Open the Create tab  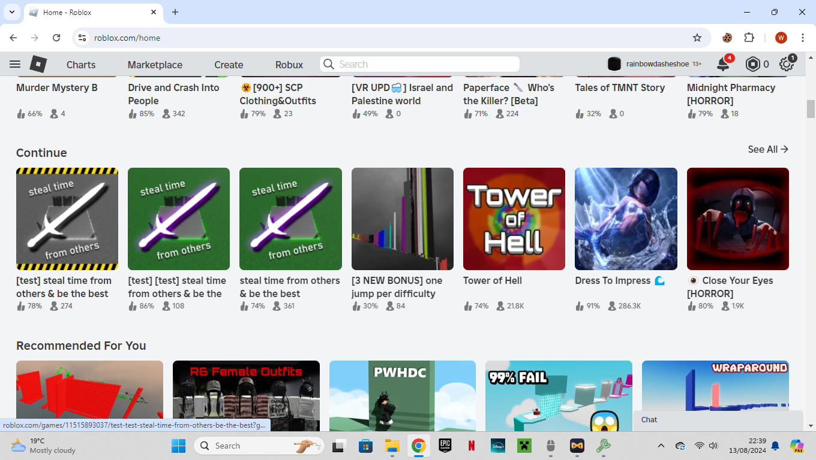pyautogui.click(x=229, y=65)
